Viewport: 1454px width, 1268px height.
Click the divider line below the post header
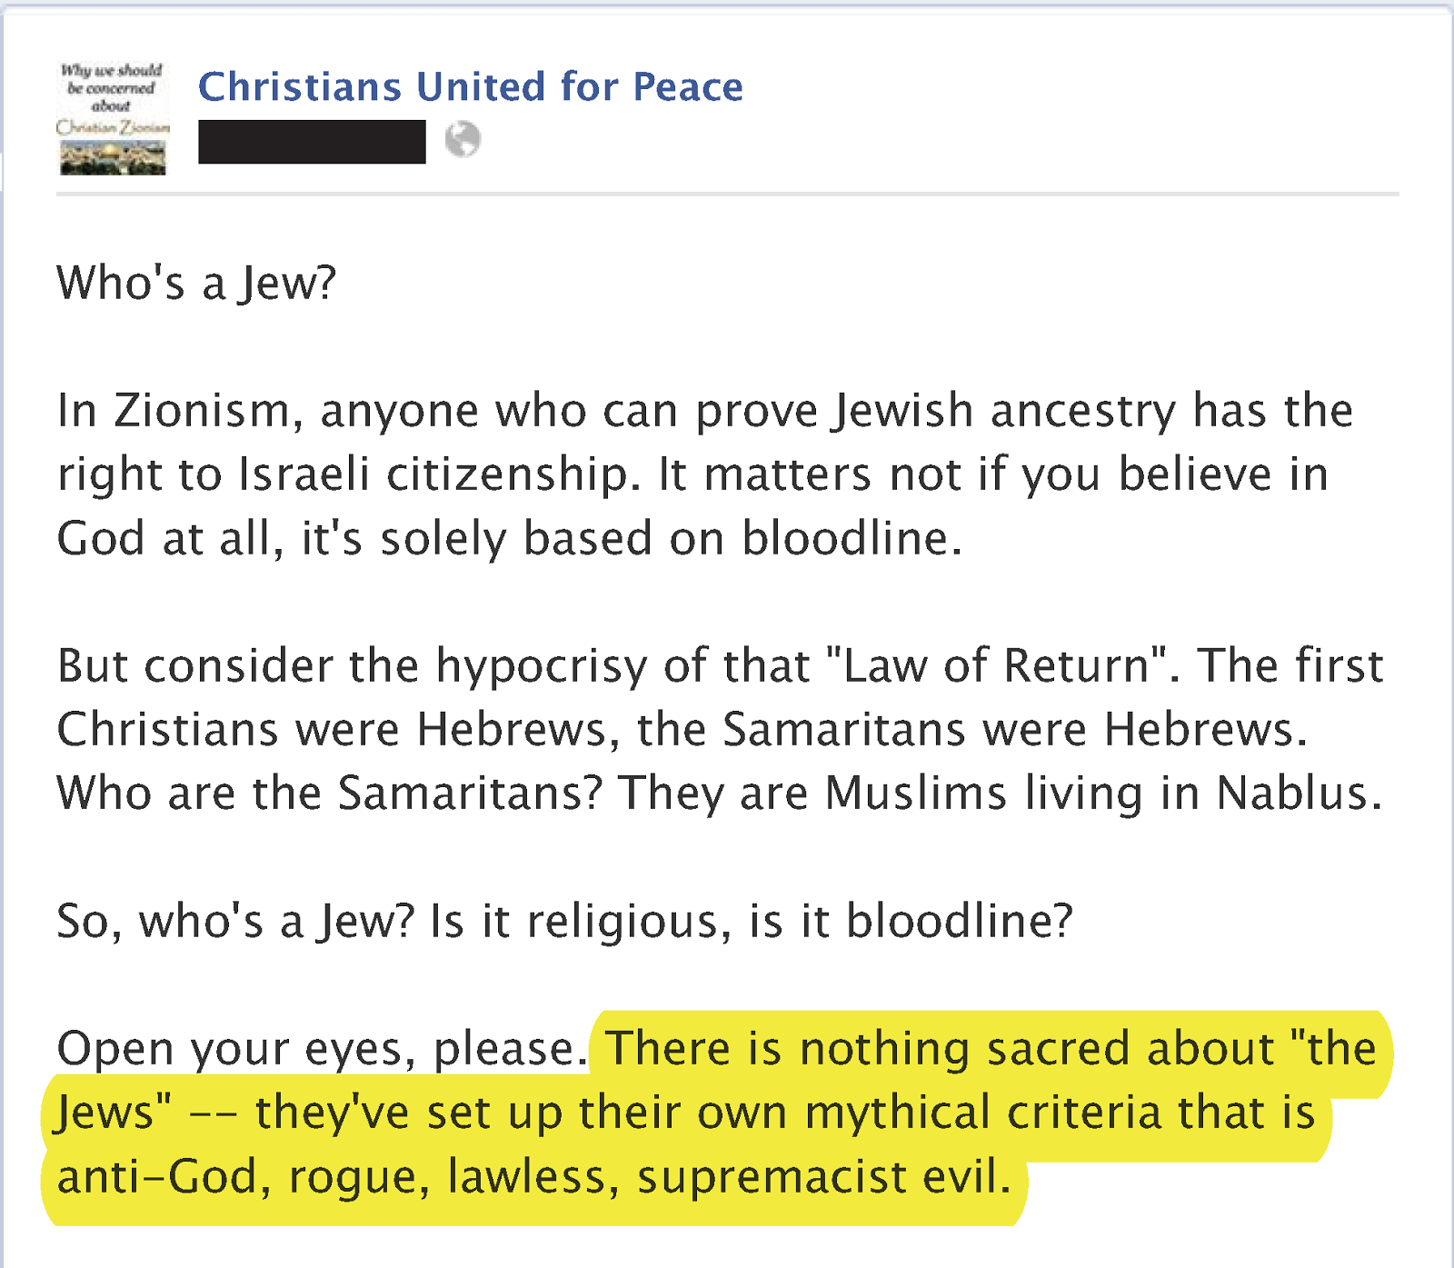pos(727,194)
